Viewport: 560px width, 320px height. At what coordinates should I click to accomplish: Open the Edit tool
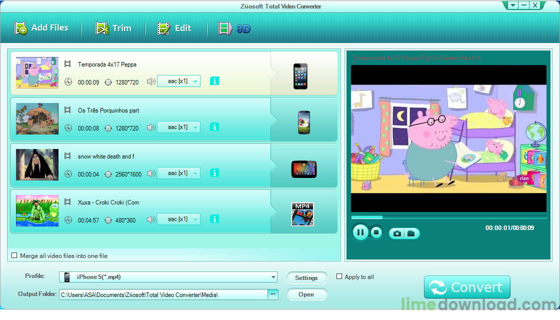(174, 28)
